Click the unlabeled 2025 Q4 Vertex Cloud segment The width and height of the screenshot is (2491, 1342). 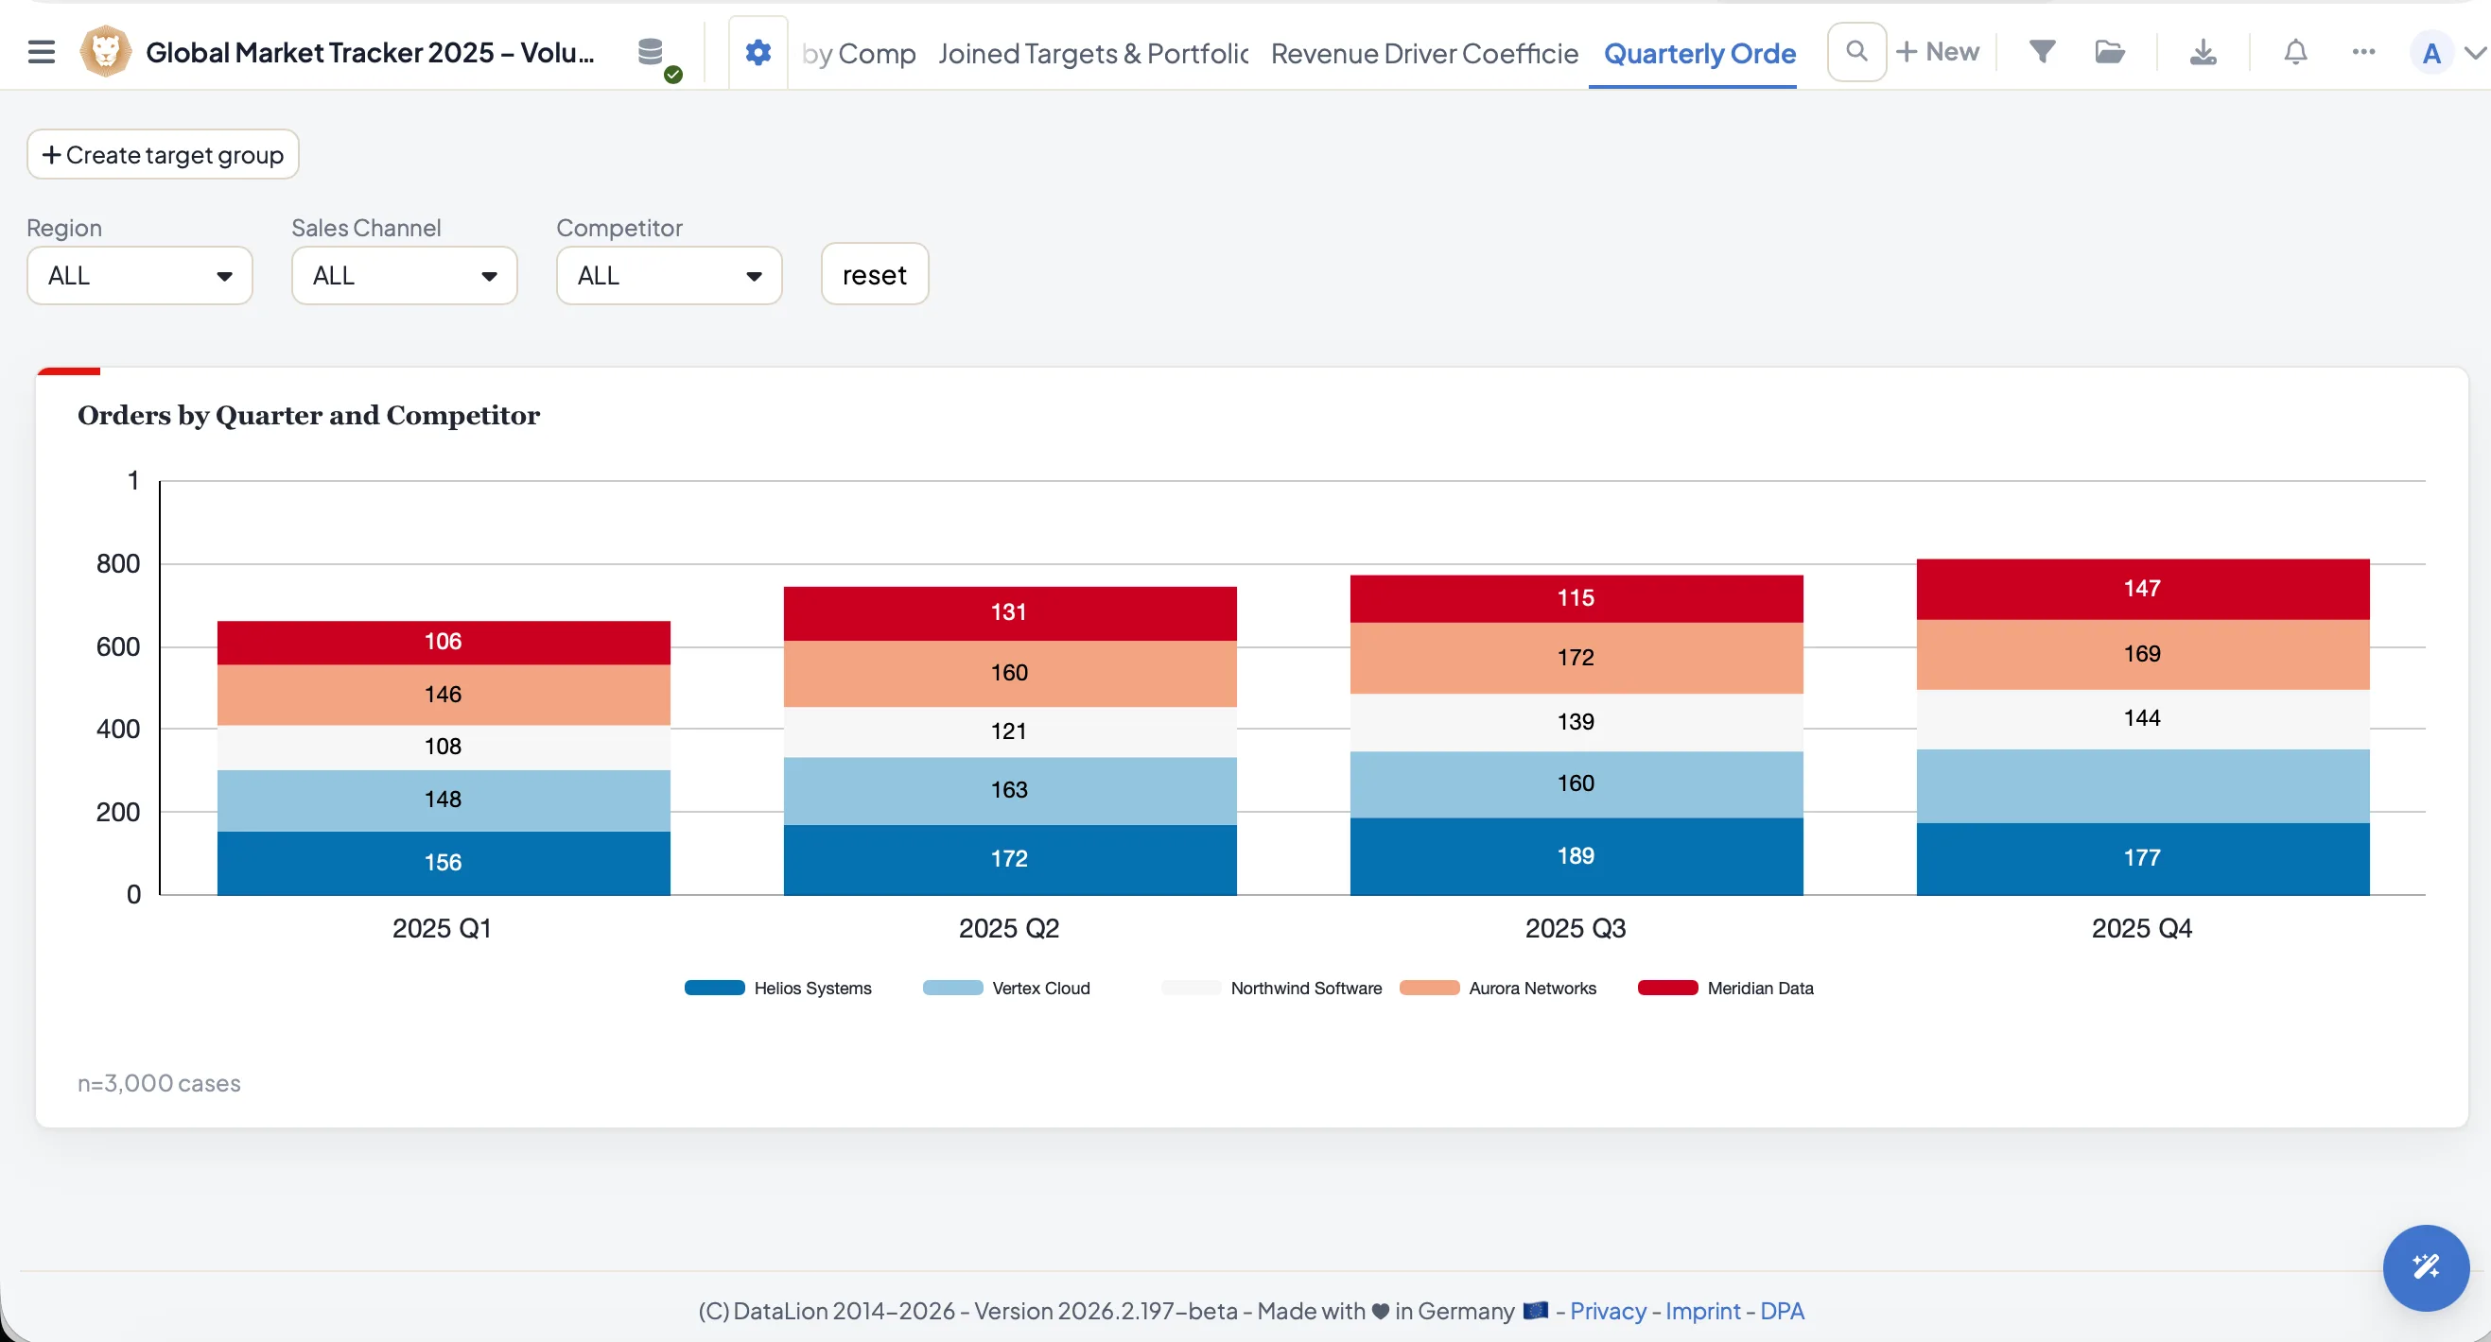coord(2143,786)
